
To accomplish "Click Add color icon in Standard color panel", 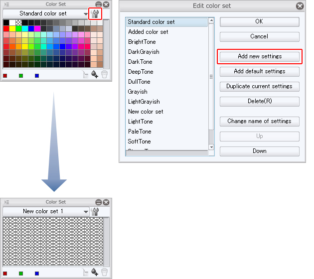I will tap(95, 75).
